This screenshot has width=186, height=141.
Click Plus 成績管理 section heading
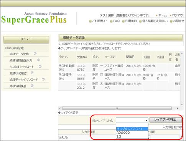(x=15, y=48)
